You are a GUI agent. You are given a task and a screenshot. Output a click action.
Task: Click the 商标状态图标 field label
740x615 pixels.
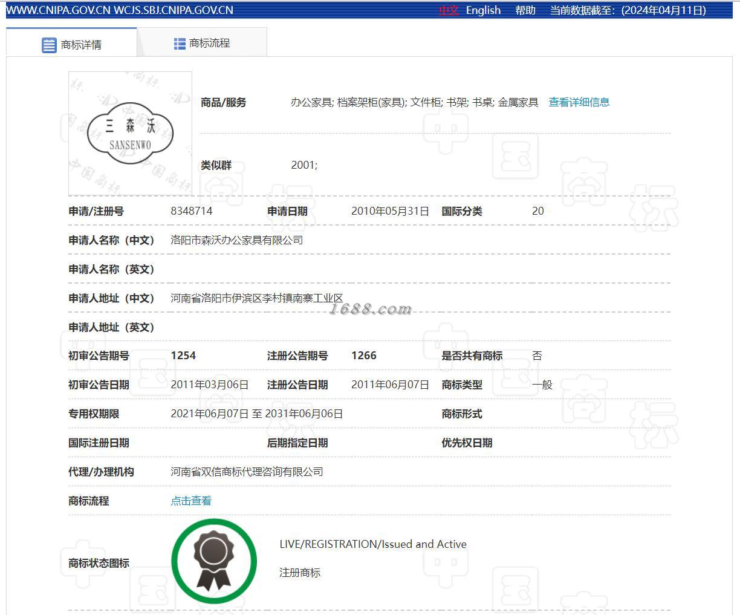99,563
